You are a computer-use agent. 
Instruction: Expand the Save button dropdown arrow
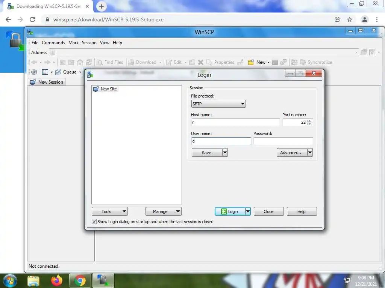[x=225, y=153]
